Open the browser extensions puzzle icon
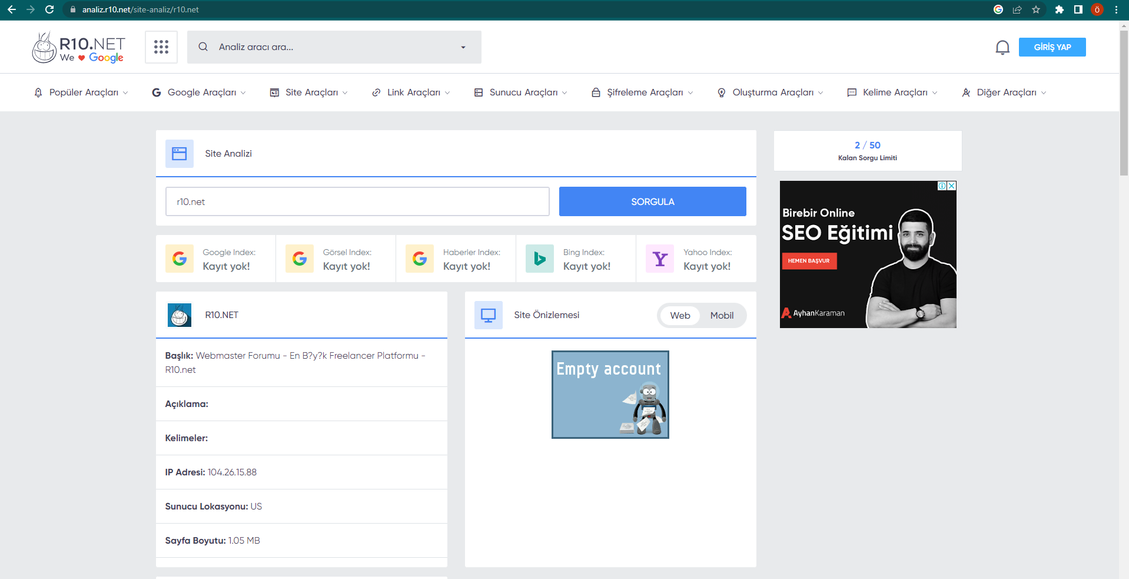The height and width of the screenshot is (579, 1129). (1060, 9)
